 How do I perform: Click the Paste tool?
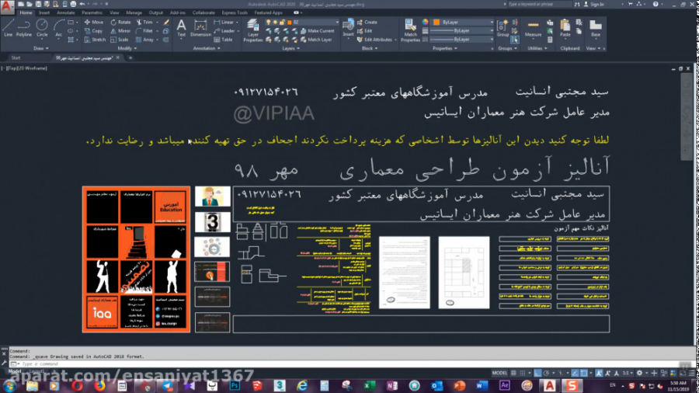[565, 28]
